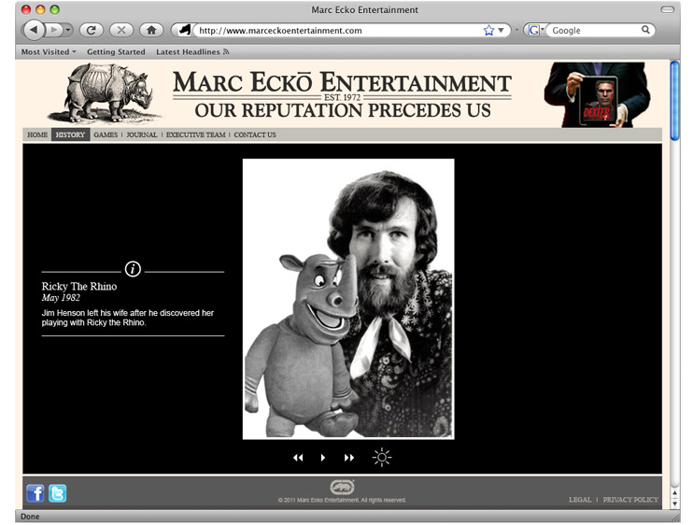The width and height of the screenshot is (693, 525).
Task: Click the site favicon in address bar
Action: click(x=184, y=30)
